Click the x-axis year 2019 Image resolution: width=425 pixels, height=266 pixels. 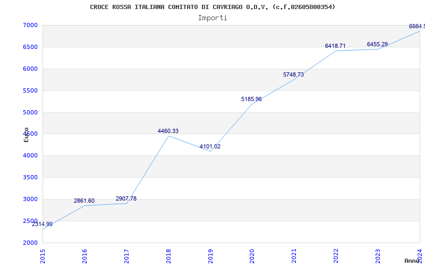coord(210,256)
